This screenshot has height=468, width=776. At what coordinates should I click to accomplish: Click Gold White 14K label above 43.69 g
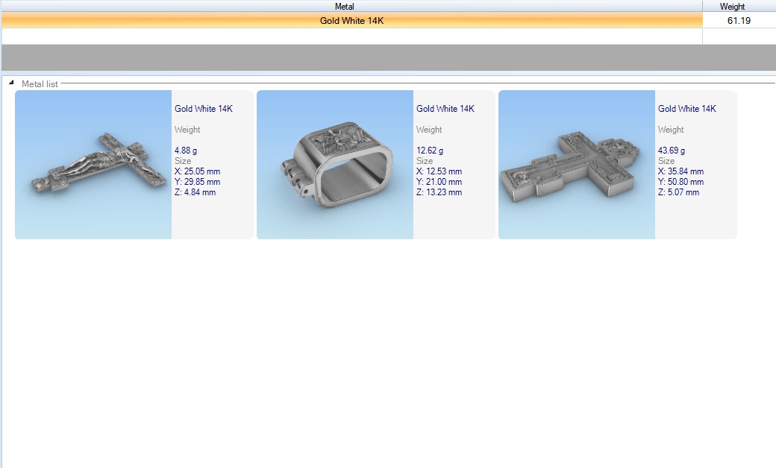(x=687, y=109)
